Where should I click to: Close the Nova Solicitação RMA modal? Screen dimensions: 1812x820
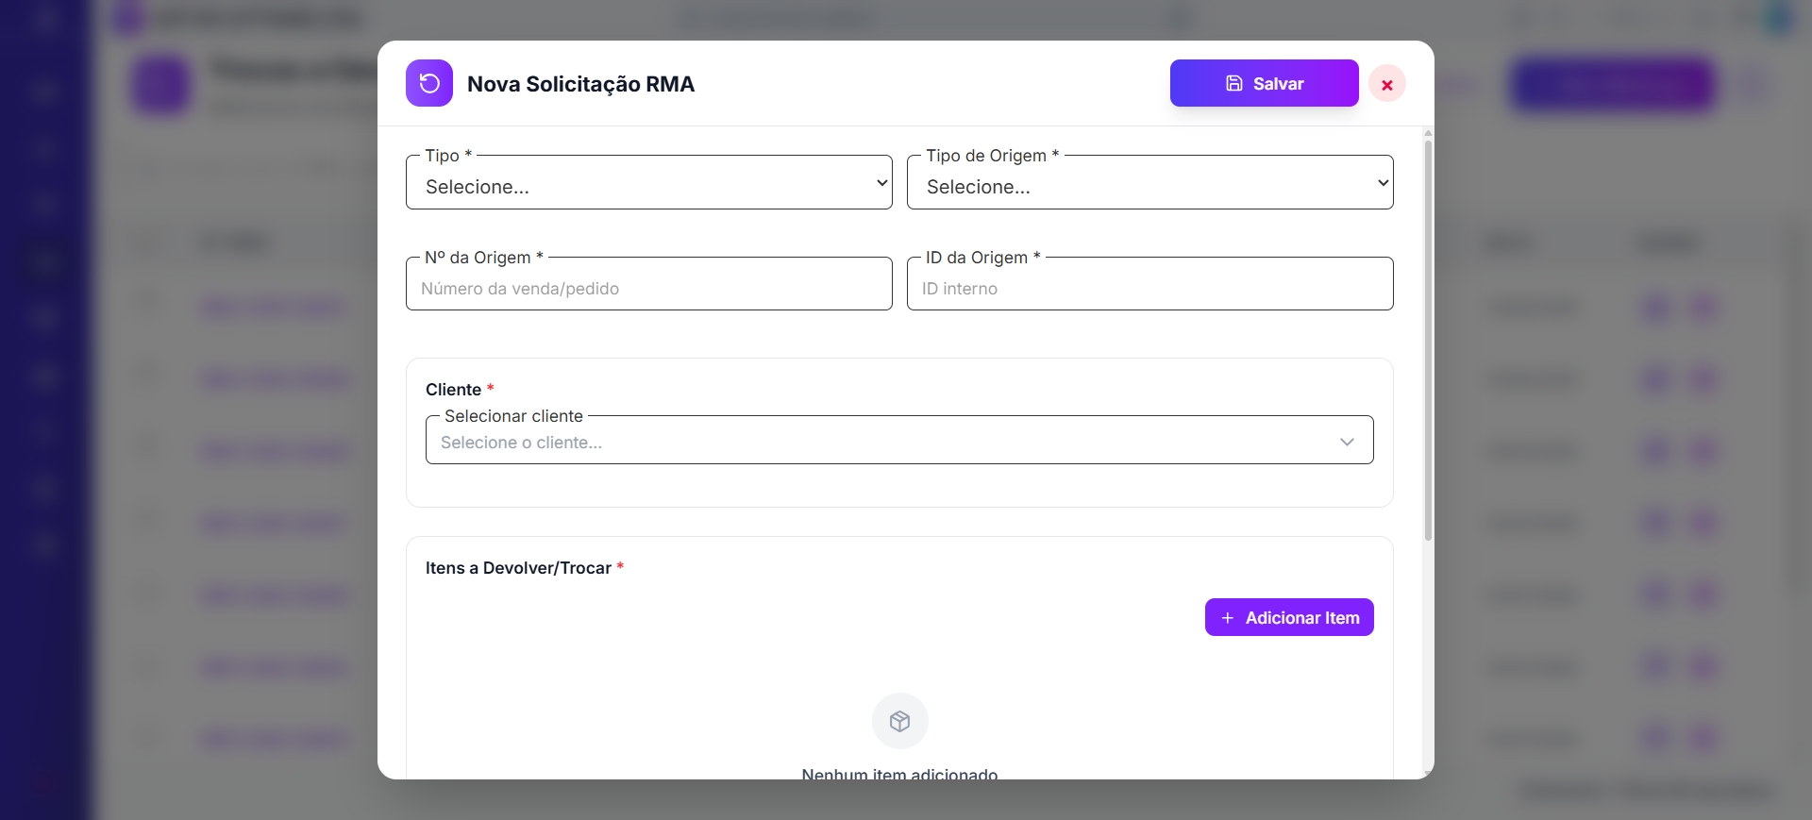click(1386, 85)
